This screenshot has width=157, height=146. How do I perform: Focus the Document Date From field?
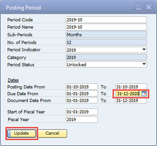click(82, 100)
